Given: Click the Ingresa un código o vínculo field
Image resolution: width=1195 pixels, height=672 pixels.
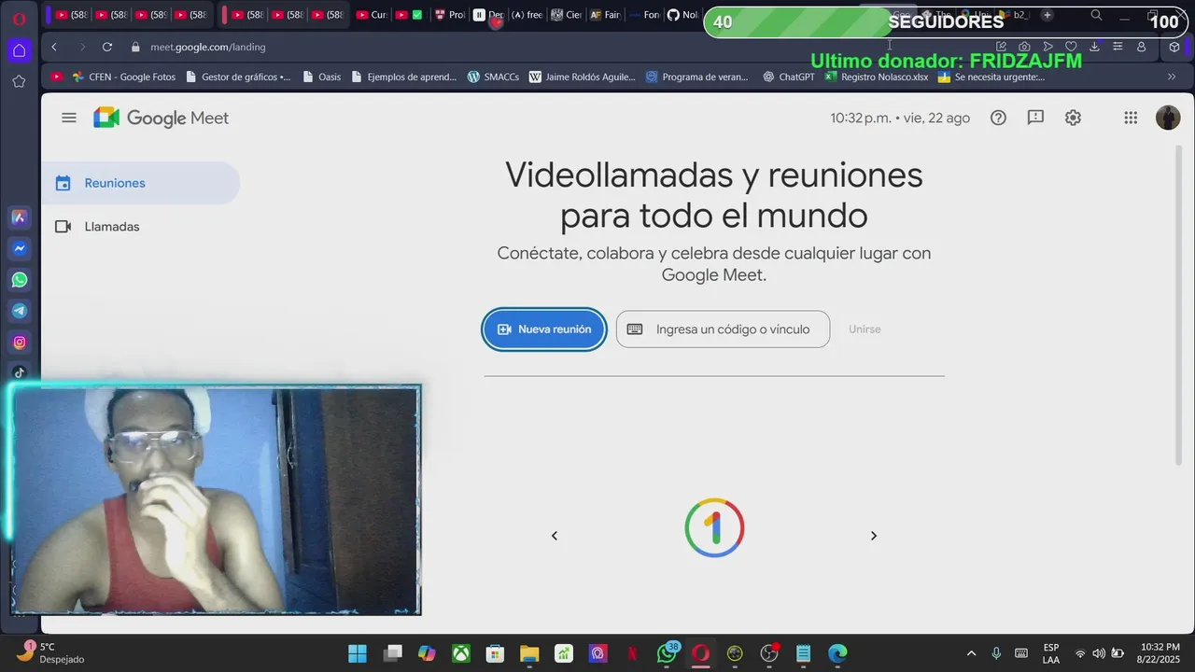Looking at the screenshot, I should coord(723,329).
